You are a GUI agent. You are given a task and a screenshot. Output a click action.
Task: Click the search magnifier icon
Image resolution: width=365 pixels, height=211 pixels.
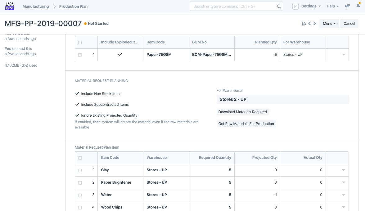(x=279, y=7)
